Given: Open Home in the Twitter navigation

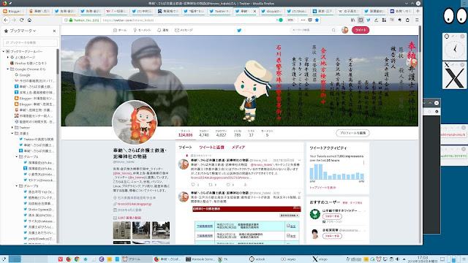Looking at the screenshot, I should coord(120,30).
